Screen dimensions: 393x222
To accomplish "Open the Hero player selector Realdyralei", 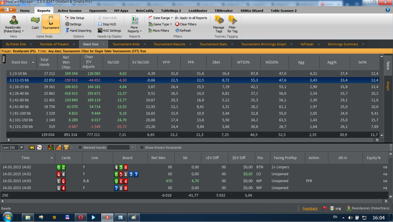I will [13, 24].
